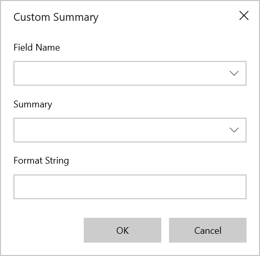Expand the Field Name dropdown chevron
Screen dimensions: 260x256
[x=234, y=73]
